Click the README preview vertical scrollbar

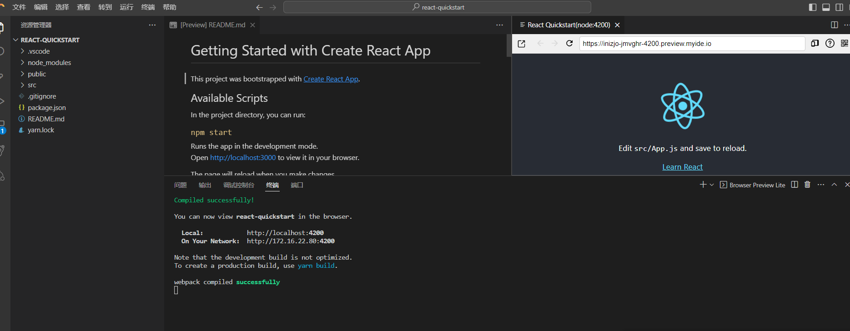[509, 45]
